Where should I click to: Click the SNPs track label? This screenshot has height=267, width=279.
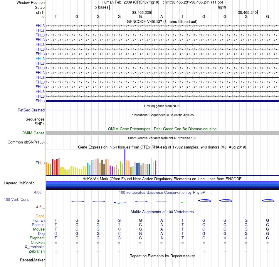(x=40, y=124)
